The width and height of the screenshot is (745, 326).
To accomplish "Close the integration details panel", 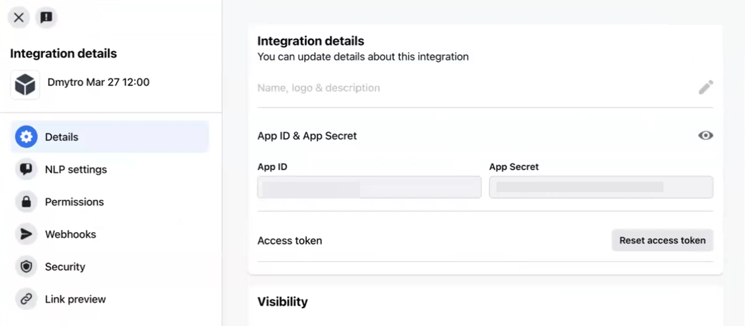I will [x=18, y=18].
